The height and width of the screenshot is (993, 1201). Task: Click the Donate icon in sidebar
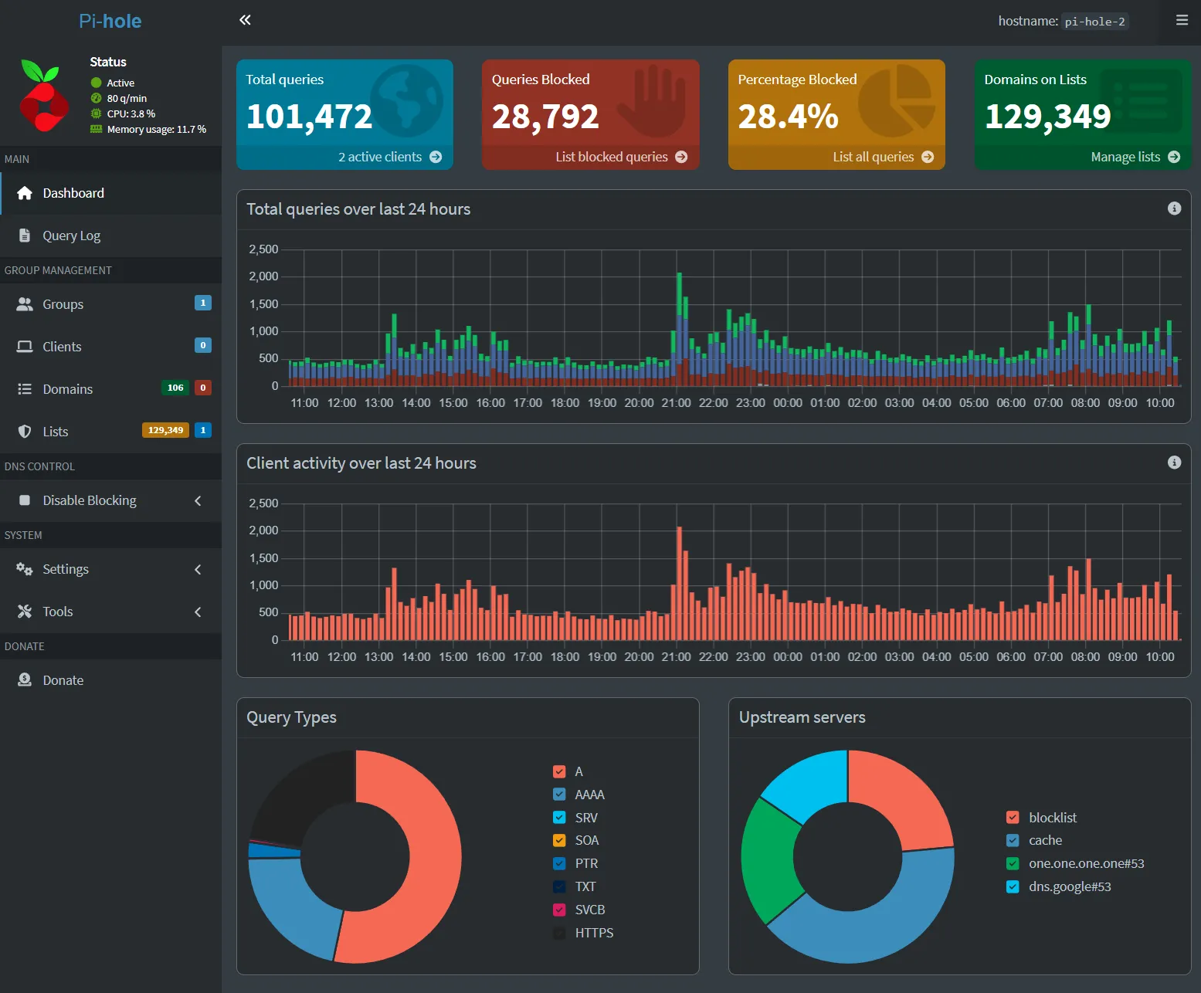coord(25,680)
